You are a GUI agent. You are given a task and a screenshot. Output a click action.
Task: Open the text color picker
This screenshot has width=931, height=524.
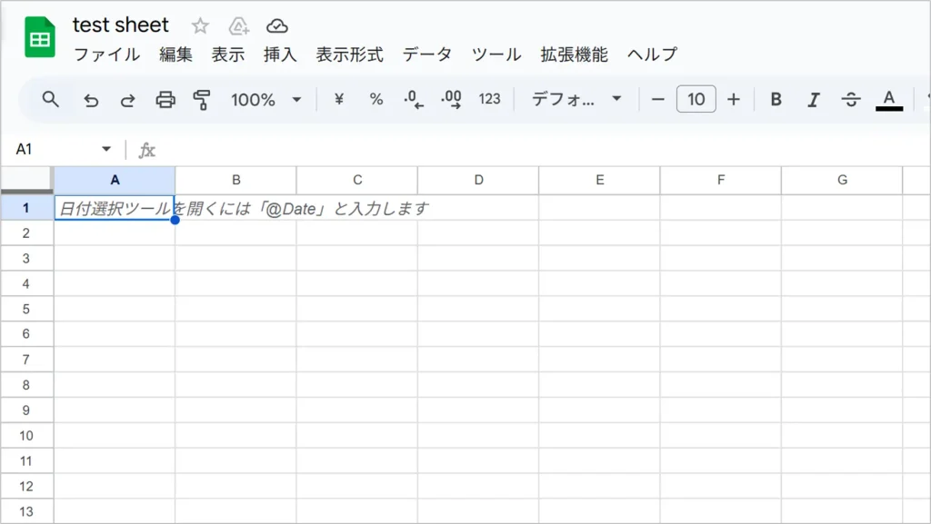(889, 99)
